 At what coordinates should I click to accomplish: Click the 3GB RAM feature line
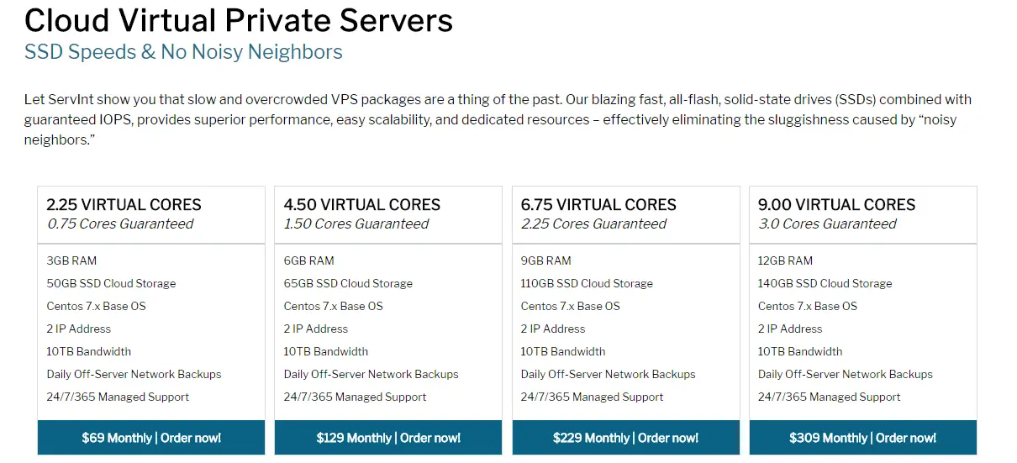[x=72, y=260]
